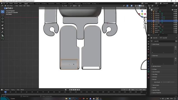Click the current frame marker on timeline
The image size is (178, 100).
tap(5, 92)
